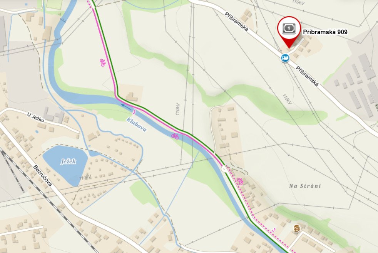The image size is (378, 253).
Task: Click the bicycle icon on the dotted pink route
Action: pyautogui.click(x=240, y=181)
